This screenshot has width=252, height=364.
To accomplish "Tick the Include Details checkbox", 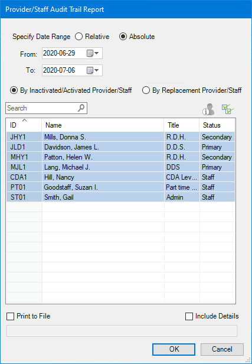I will (x=212, y=316).
